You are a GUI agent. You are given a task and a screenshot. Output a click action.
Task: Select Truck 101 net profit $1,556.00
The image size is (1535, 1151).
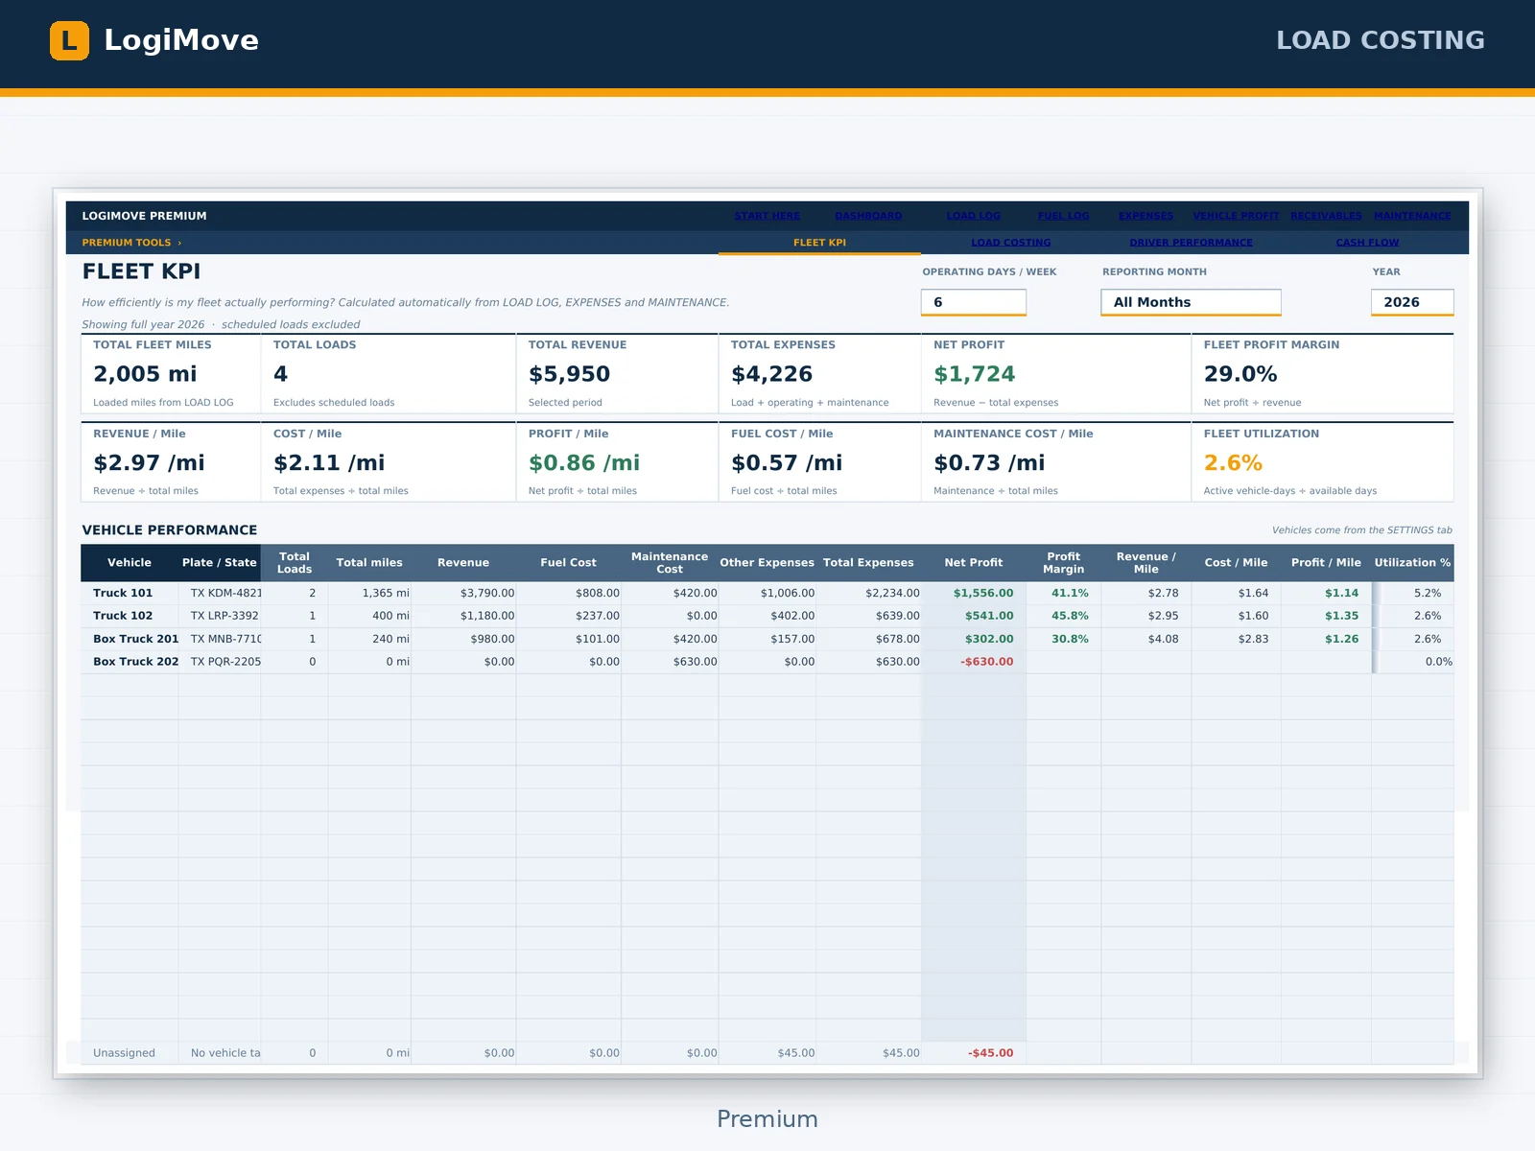click(982, 593)
